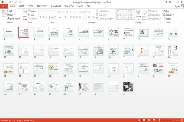
Task: Select slide 10 thumbnail
Action: tap(143, 32)
